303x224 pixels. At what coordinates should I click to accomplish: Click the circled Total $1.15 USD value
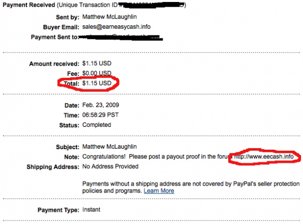(98, 82)
